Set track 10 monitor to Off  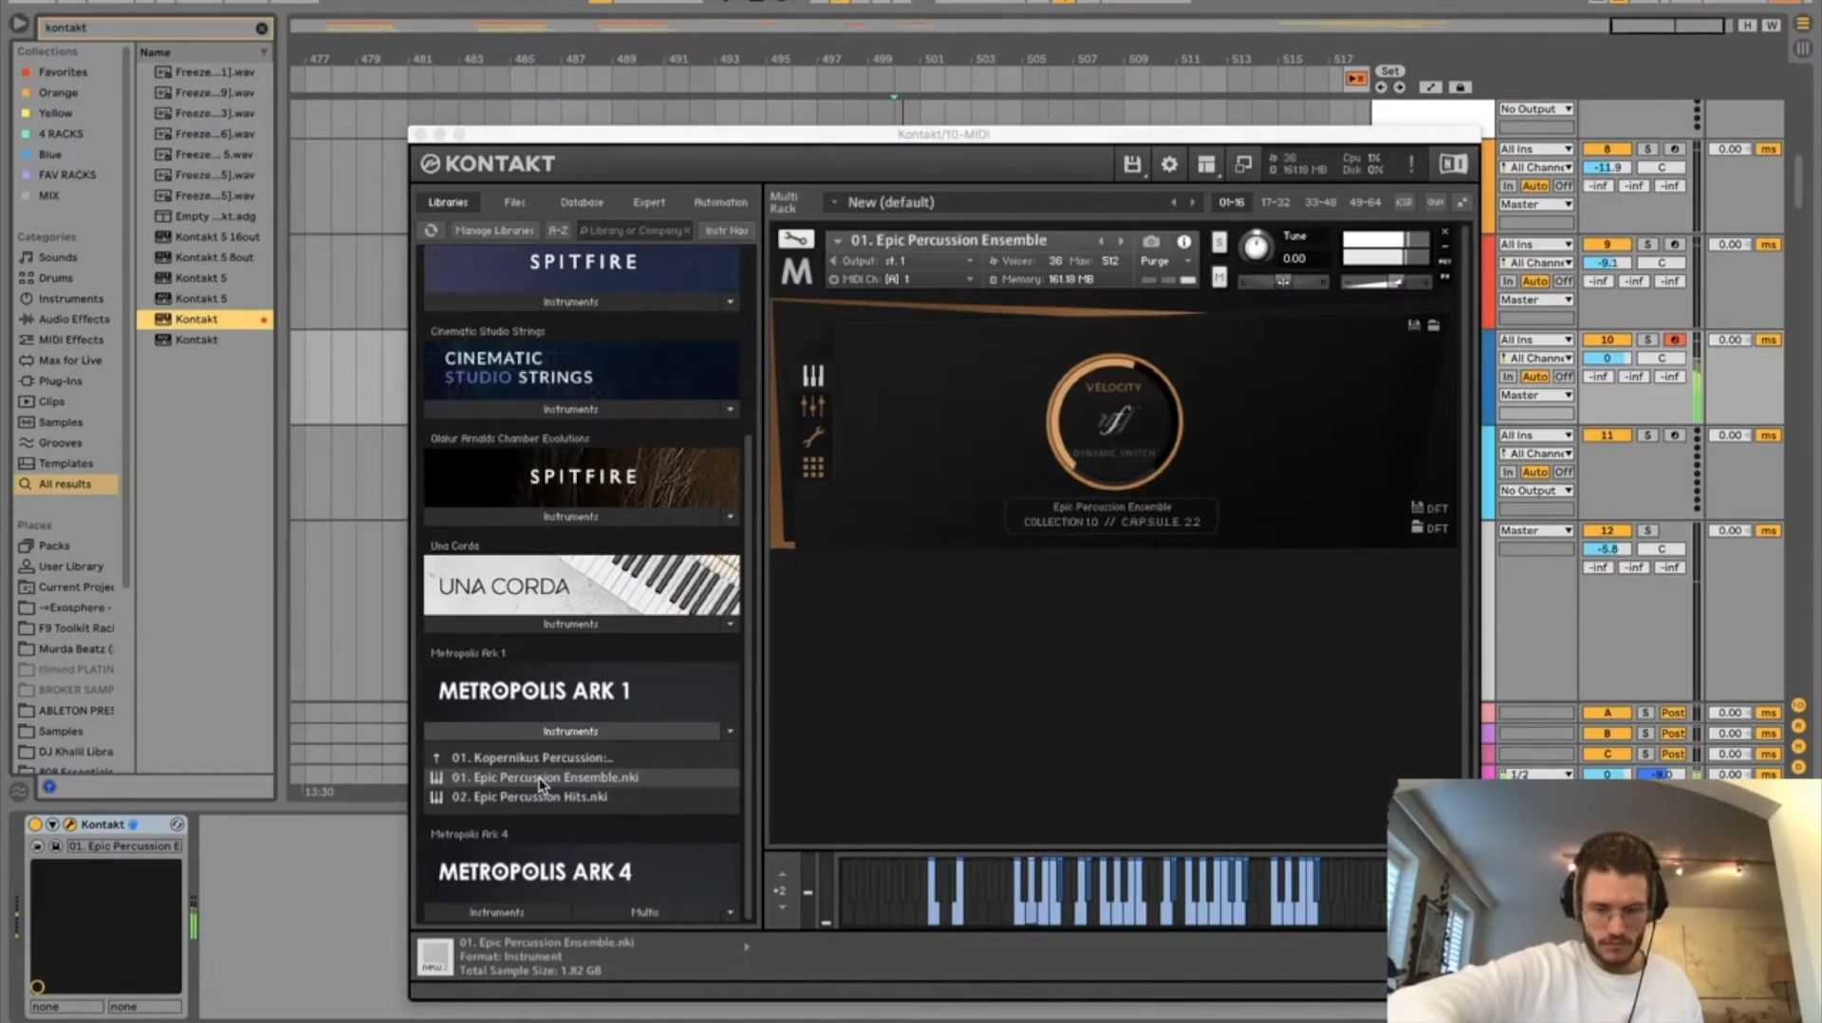pyautogui.click(x=1563, y=377)
